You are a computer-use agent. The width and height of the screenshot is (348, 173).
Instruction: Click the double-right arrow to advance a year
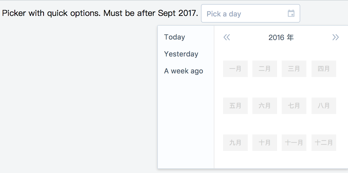coord(335,37)
